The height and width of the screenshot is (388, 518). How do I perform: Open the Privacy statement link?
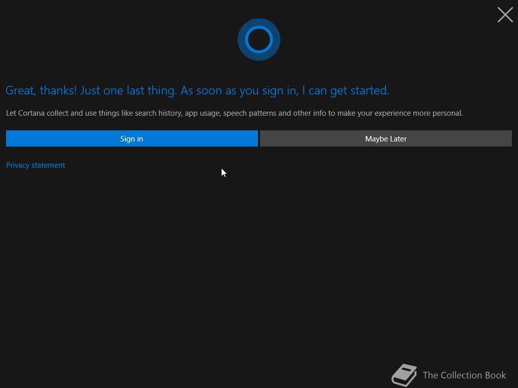[35, 165]
